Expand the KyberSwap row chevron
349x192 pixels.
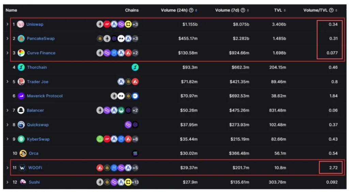[7, 139]
